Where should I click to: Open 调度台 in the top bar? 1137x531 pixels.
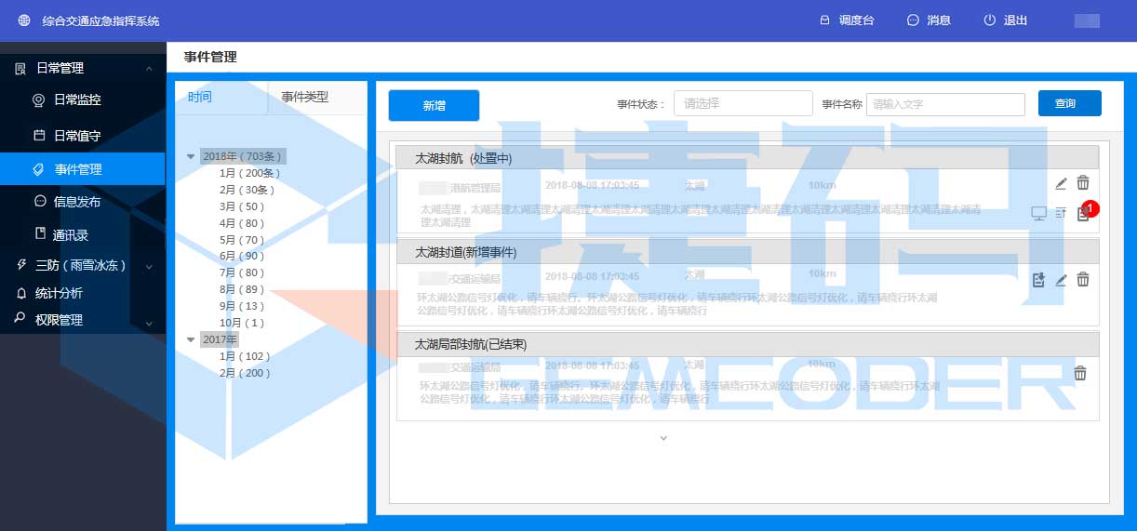847,20
